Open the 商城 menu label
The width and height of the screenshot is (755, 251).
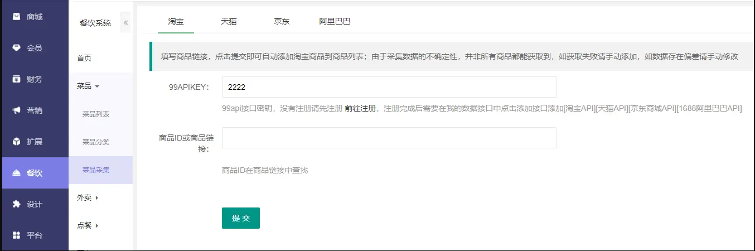coord(35,17)
